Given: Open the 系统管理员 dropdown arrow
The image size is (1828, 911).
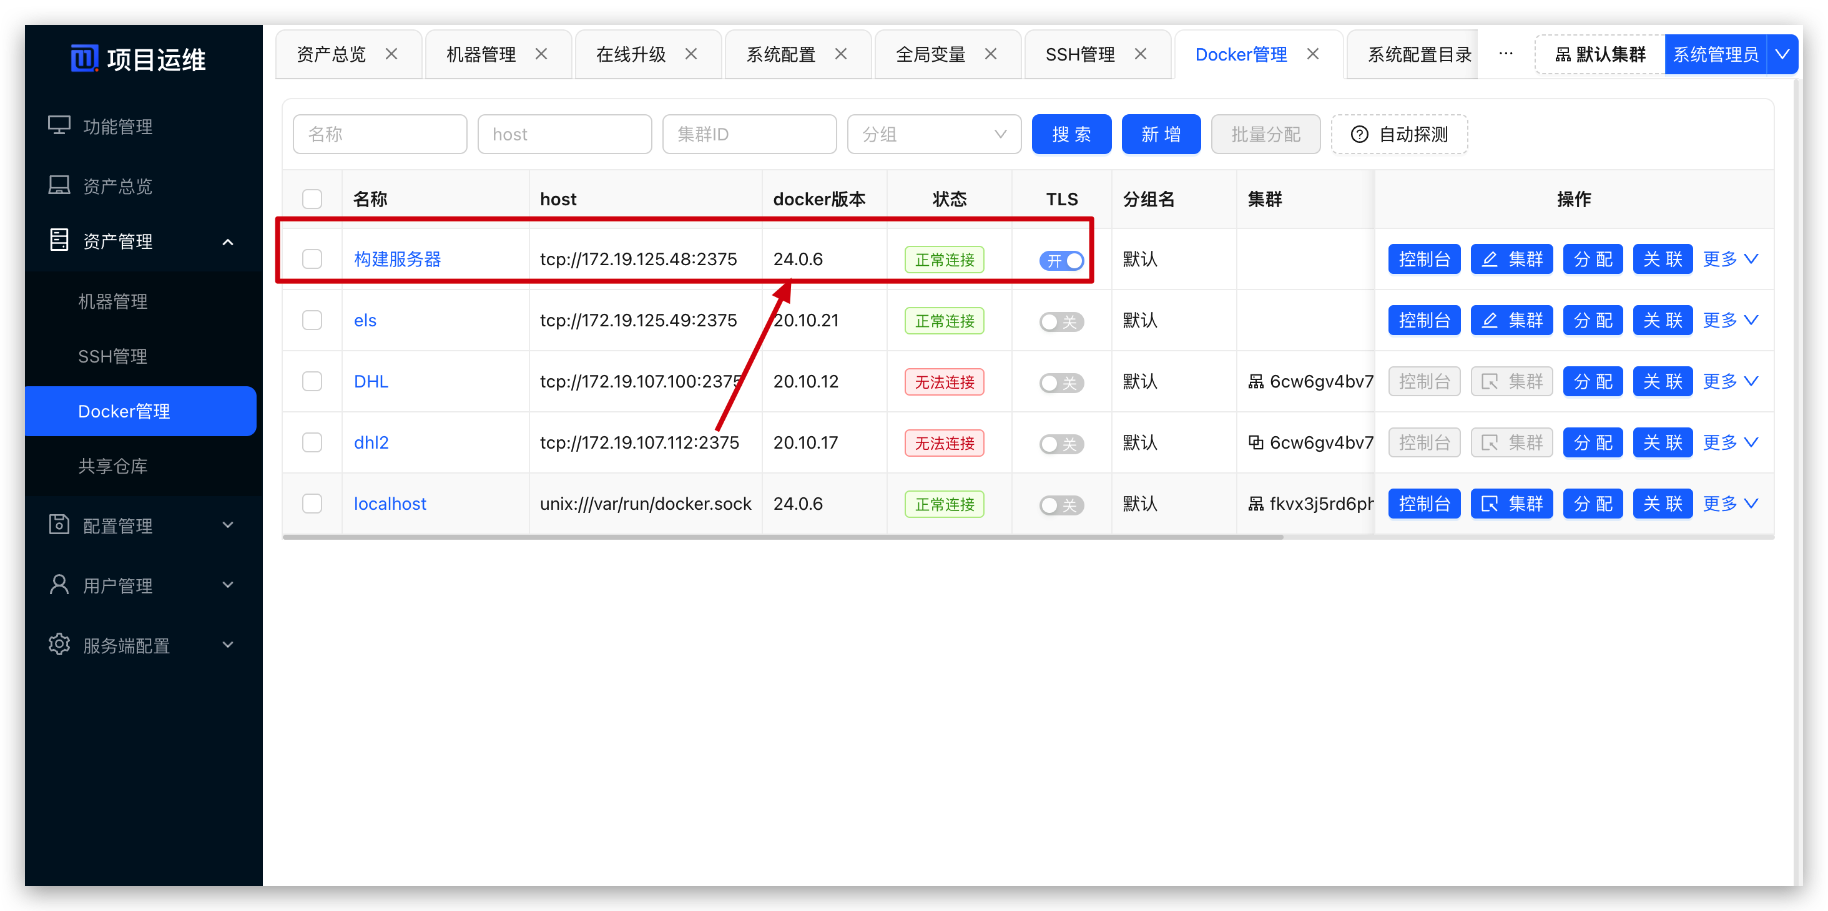Looking at the screenshot, I should 1782,54.
